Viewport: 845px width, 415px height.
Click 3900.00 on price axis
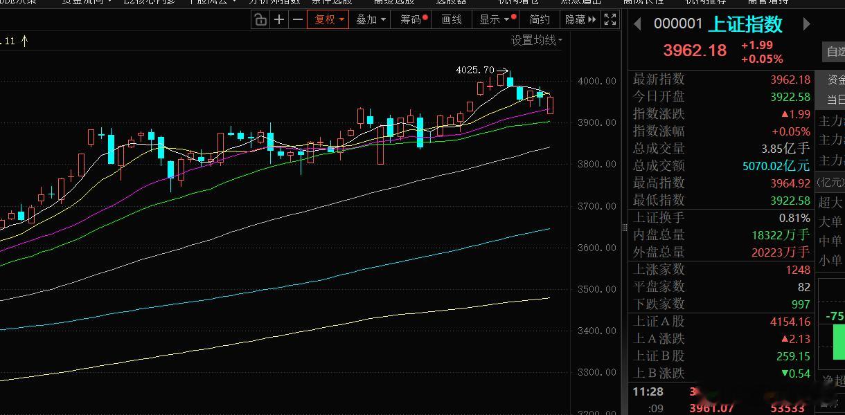pos(596,122)
